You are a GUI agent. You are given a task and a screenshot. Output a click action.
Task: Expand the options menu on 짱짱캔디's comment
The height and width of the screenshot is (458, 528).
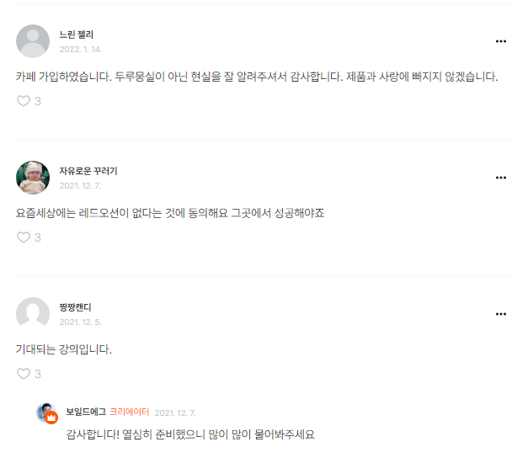[x=501, y=314]
